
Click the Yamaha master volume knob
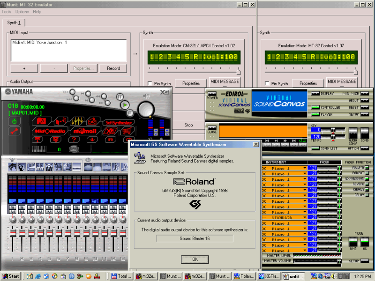point(146,110)
